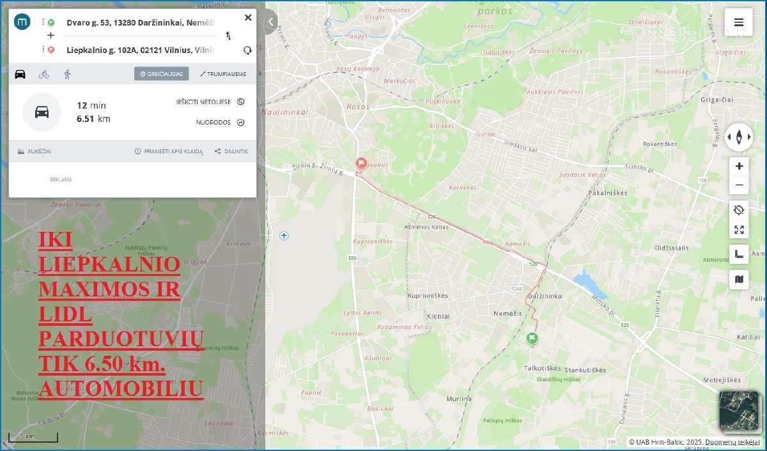767x451 pixels.
Task: Click Pranešti apie klaidą report link
Action: point(169,151)
